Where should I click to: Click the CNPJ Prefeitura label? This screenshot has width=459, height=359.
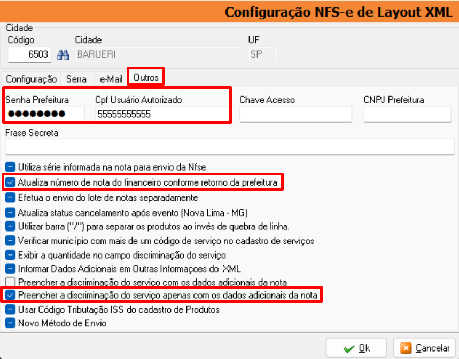(394, 100)
